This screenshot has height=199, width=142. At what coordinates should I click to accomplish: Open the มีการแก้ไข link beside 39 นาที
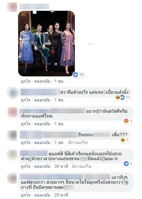click(x=82, y=166)
